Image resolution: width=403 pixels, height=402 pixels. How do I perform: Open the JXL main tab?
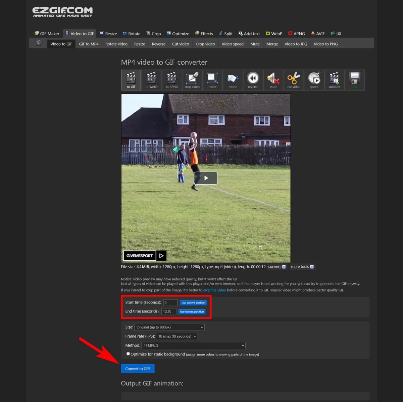[336, 33]
